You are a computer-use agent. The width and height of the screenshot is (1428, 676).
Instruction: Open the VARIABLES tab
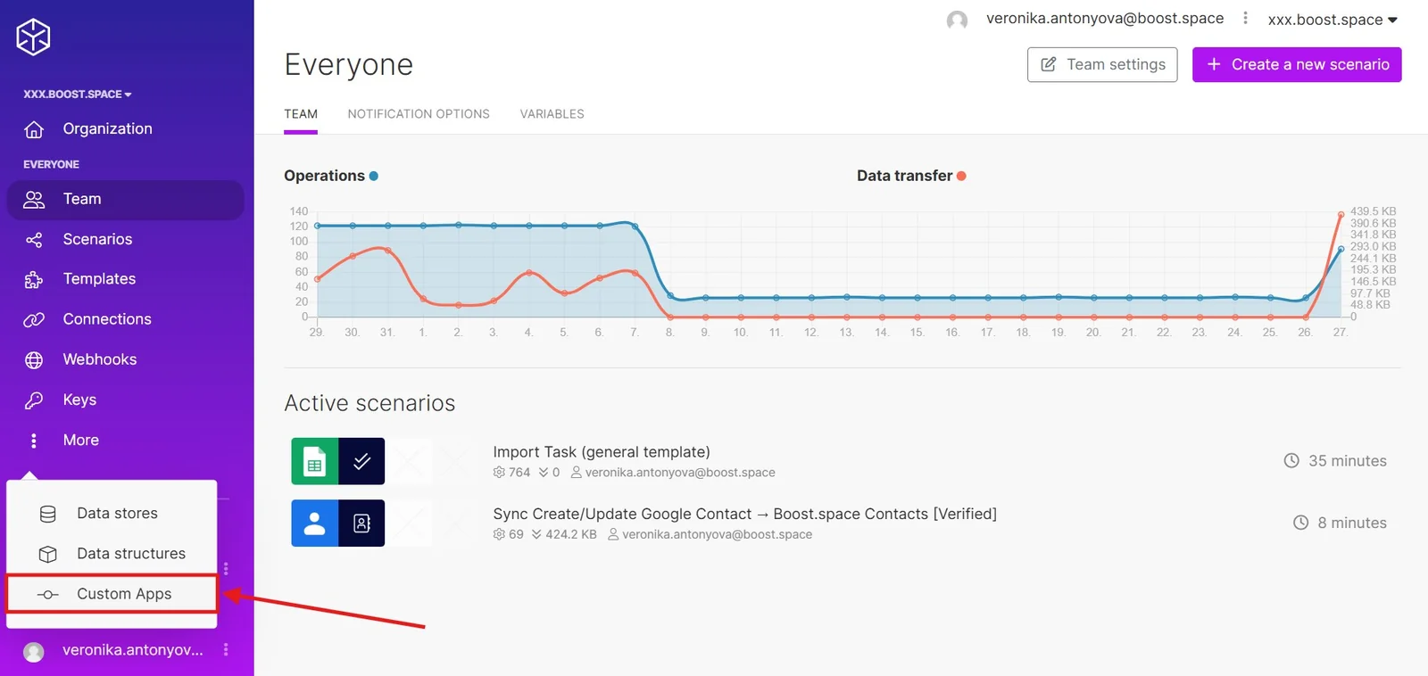[x=552, y=114]
